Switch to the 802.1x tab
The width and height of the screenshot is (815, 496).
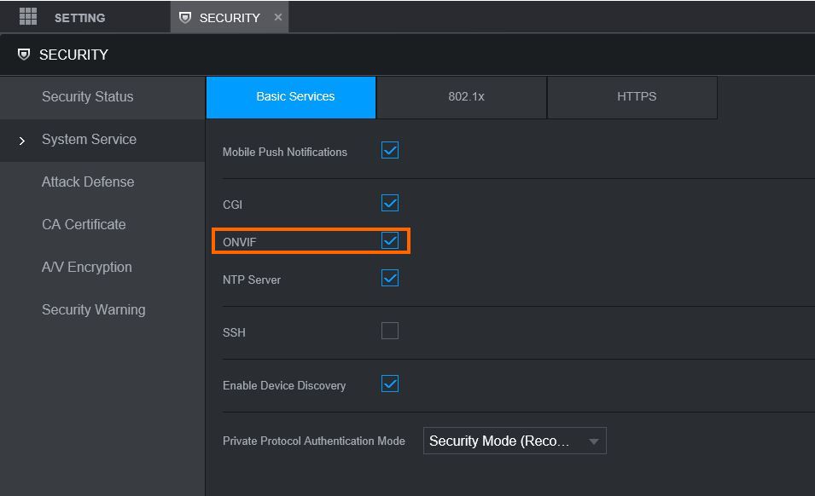(x=466, y=97)
